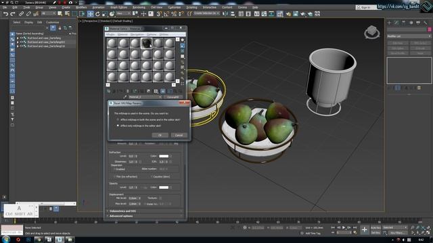433x243 pixels.
Task: Expand first fruit bowl object in scene explorer
Action: point(18,38)
